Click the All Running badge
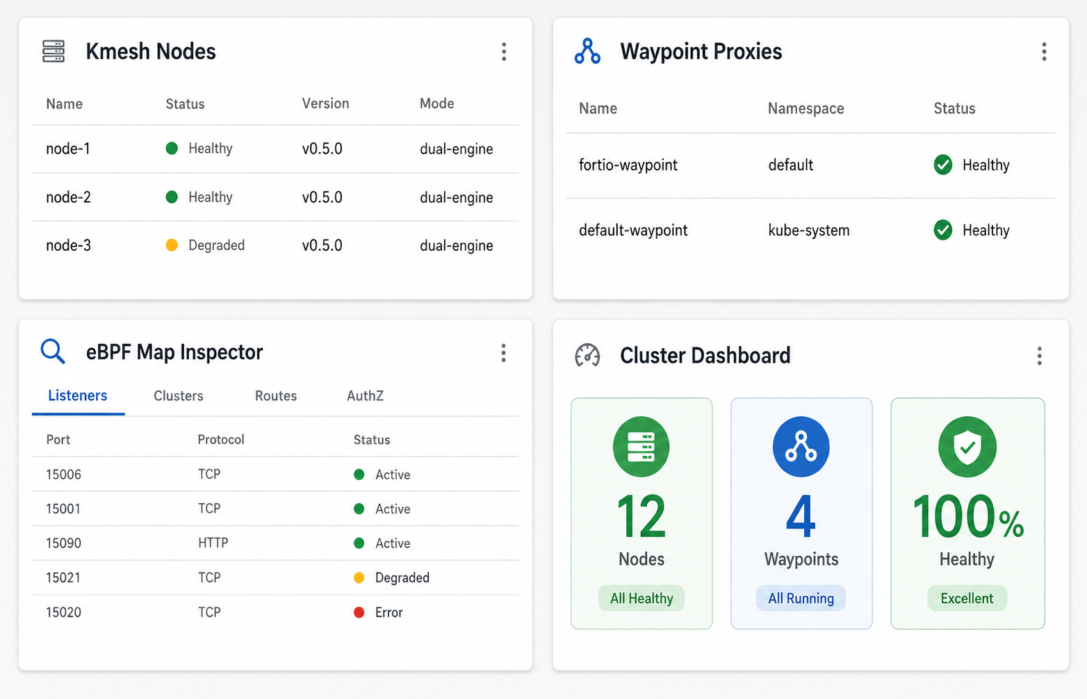The image size is (1087, 699). 801,598
